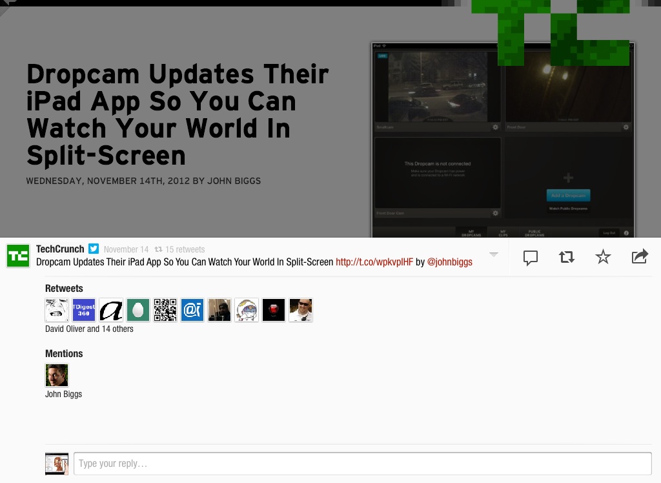Open the TechCrunch account name
The width and height of the screenshot is (661, 483).
[60, 249]
